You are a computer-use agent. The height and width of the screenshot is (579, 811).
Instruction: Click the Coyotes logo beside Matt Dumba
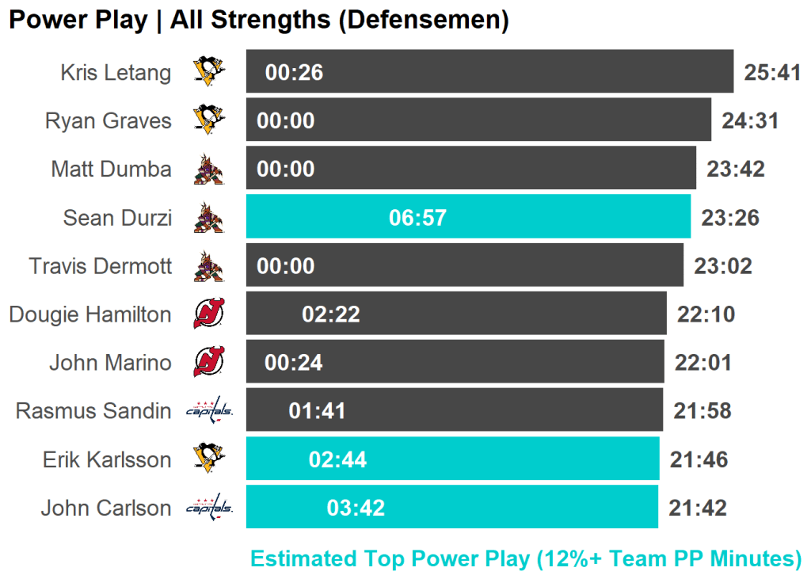209,170
